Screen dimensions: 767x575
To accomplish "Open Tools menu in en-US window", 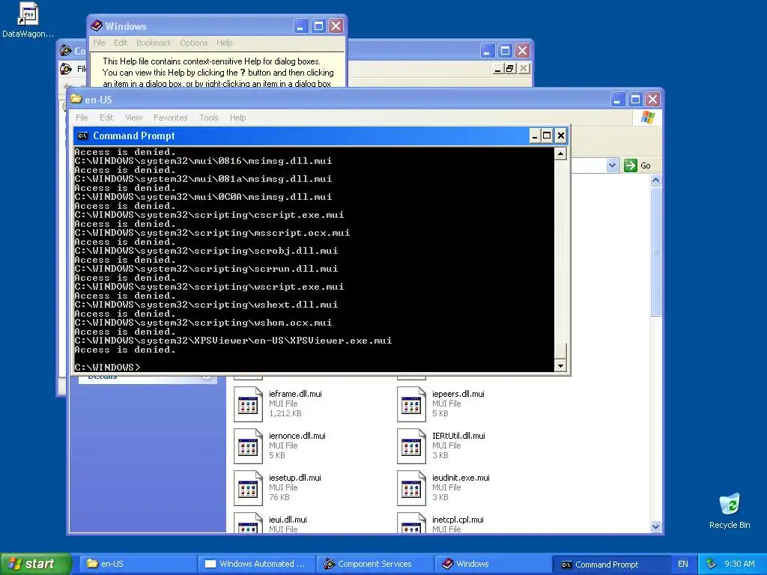I will tap(209, 118).
